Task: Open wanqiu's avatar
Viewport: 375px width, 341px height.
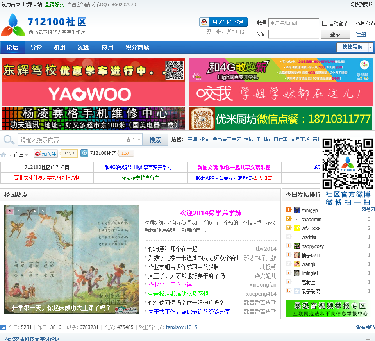Action: pos(297,264)
